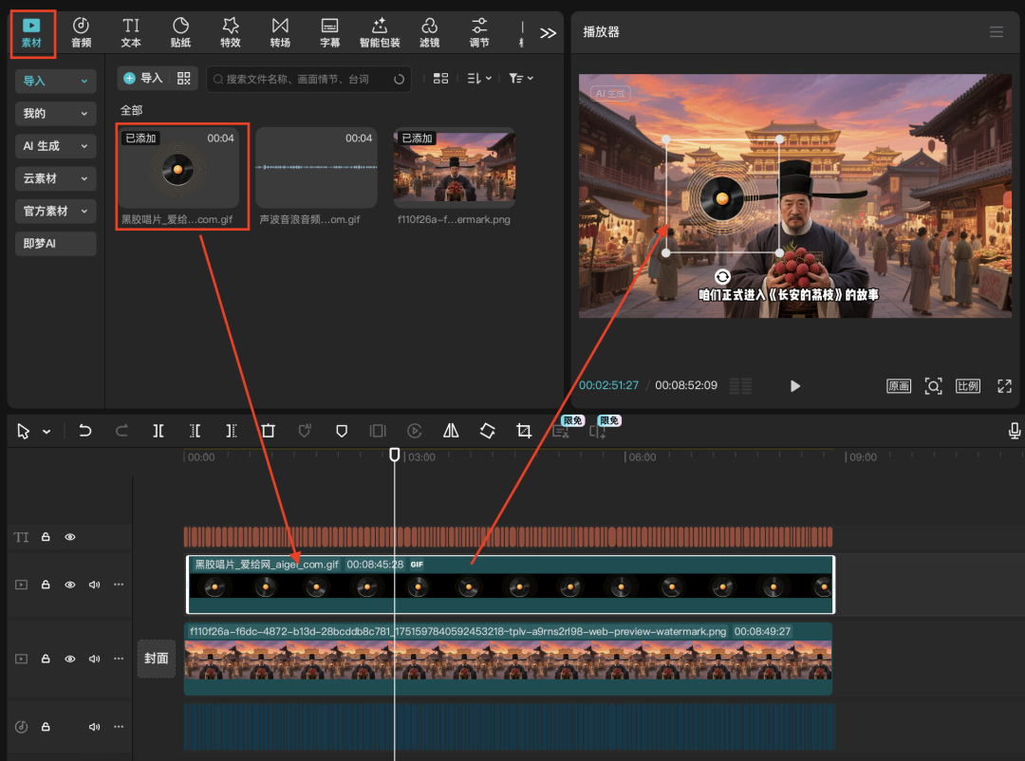Click the delete clip trash icon
This screenshot has width=1025, height=761.
tap(269, 431)
